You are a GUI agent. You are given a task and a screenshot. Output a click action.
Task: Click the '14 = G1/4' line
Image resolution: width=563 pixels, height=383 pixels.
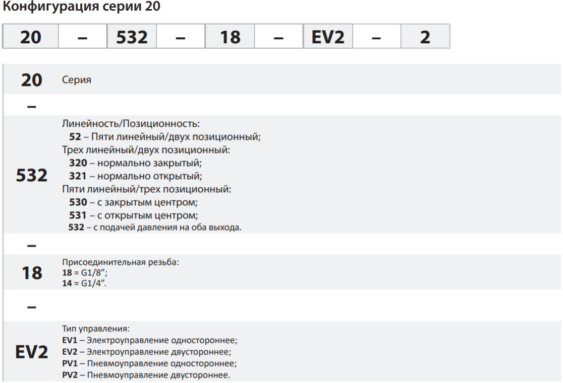(x=84, y=283)
